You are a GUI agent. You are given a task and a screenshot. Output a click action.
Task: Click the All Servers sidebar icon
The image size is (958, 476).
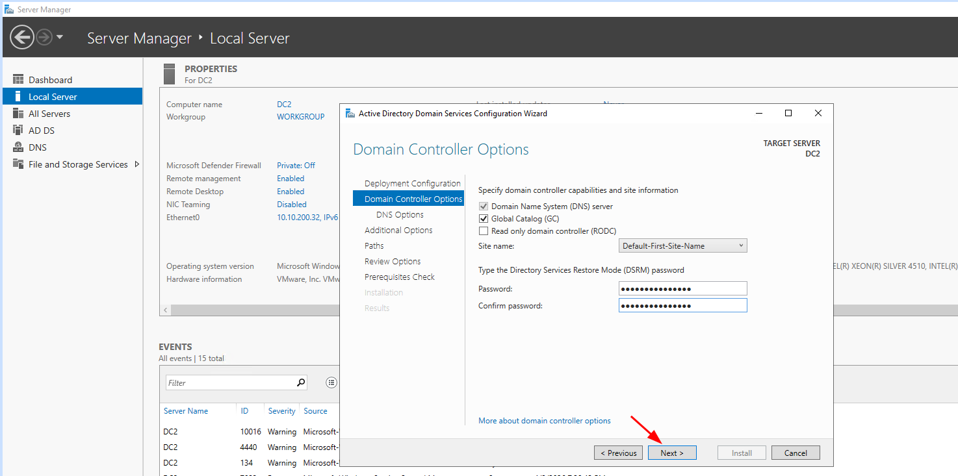click(18, 114)
